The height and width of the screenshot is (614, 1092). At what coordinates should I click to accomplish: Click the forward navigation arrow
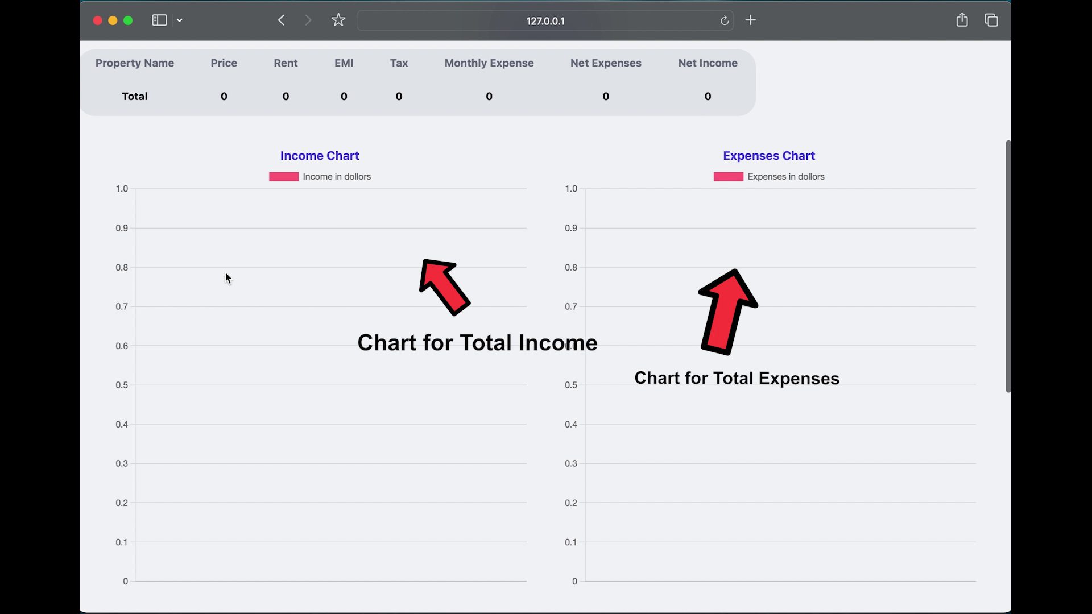(308, 20)
